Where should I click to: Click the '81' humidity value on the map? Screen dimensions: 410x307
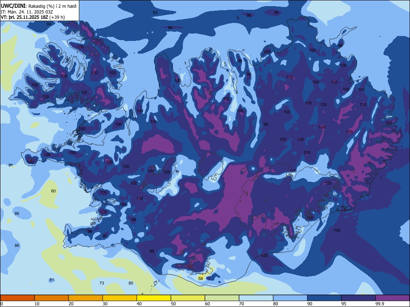coord(52,280)
